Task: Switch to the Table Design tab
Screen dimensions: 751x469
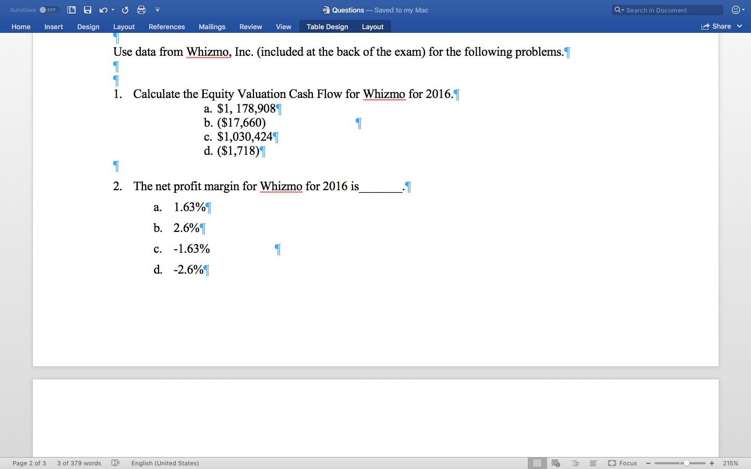Action: tap(327, 27)
